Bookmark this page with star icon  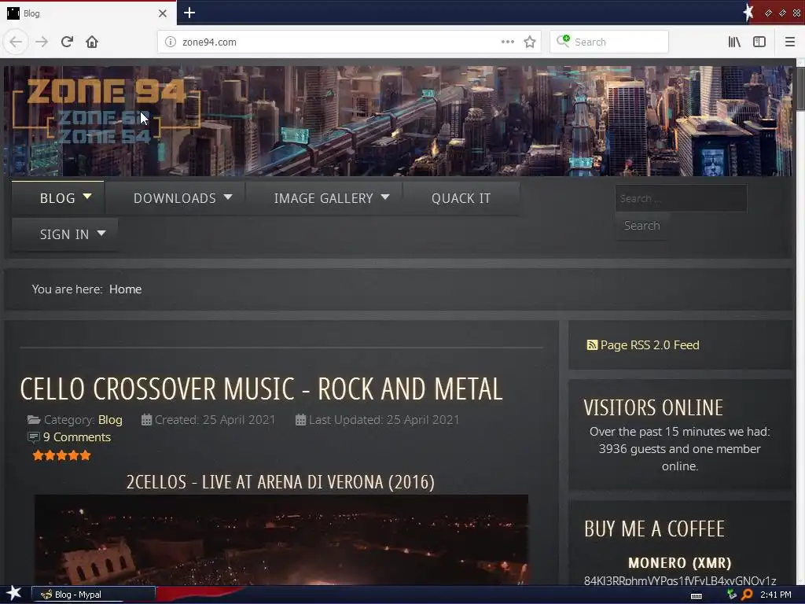click(530, 42)
